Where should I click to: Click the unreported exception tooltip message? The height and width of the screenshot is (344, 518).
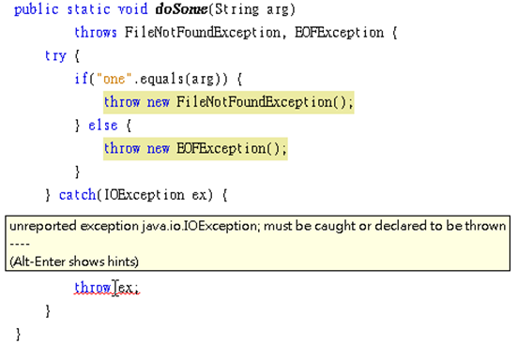tap(258, 226)
